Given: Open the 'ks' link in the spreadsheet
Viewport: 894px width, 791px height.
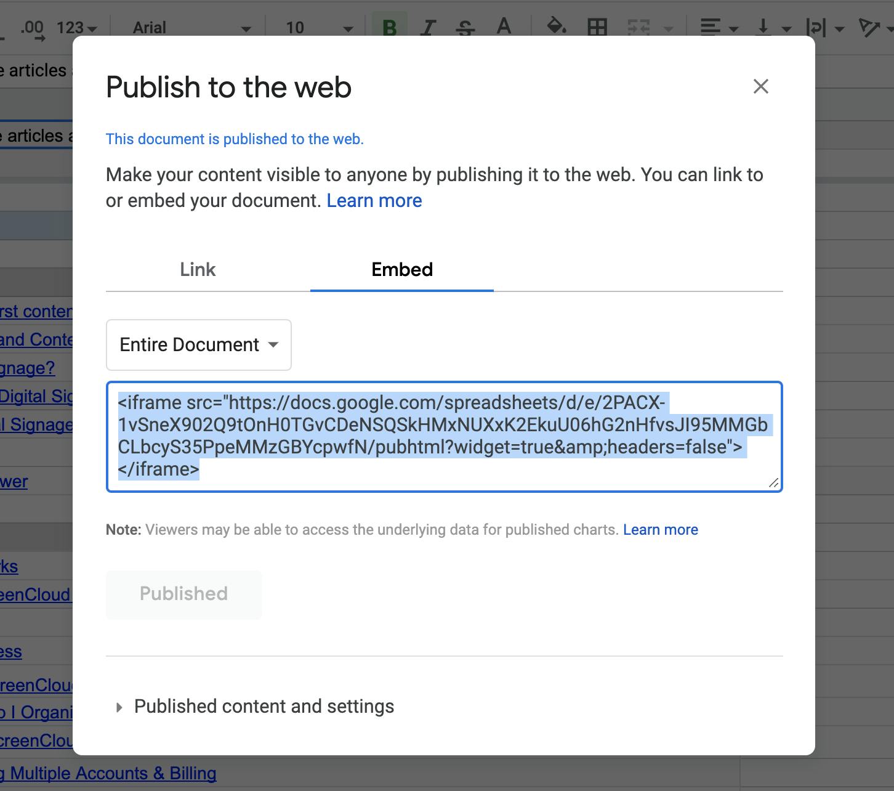Looking at the screenshot, I should [9, 566].
